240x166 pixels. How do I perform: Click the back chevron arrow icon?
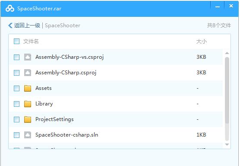tap(10, 26)
